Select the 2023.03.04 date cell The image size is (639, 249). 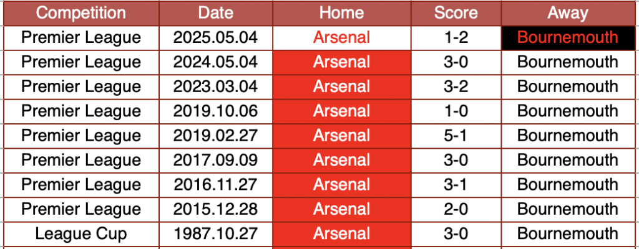215,87
